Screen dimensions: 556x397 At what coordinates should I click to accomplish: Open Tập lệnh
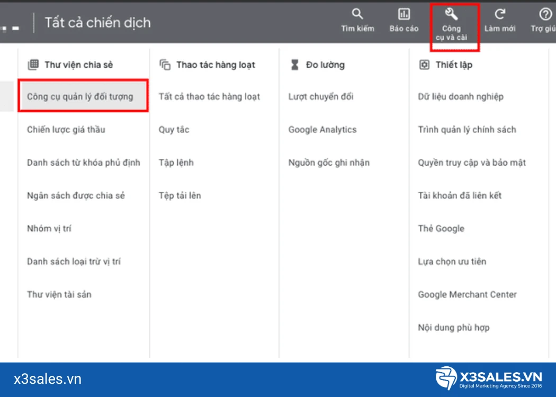pyautogui.click(x=176, y=163)
